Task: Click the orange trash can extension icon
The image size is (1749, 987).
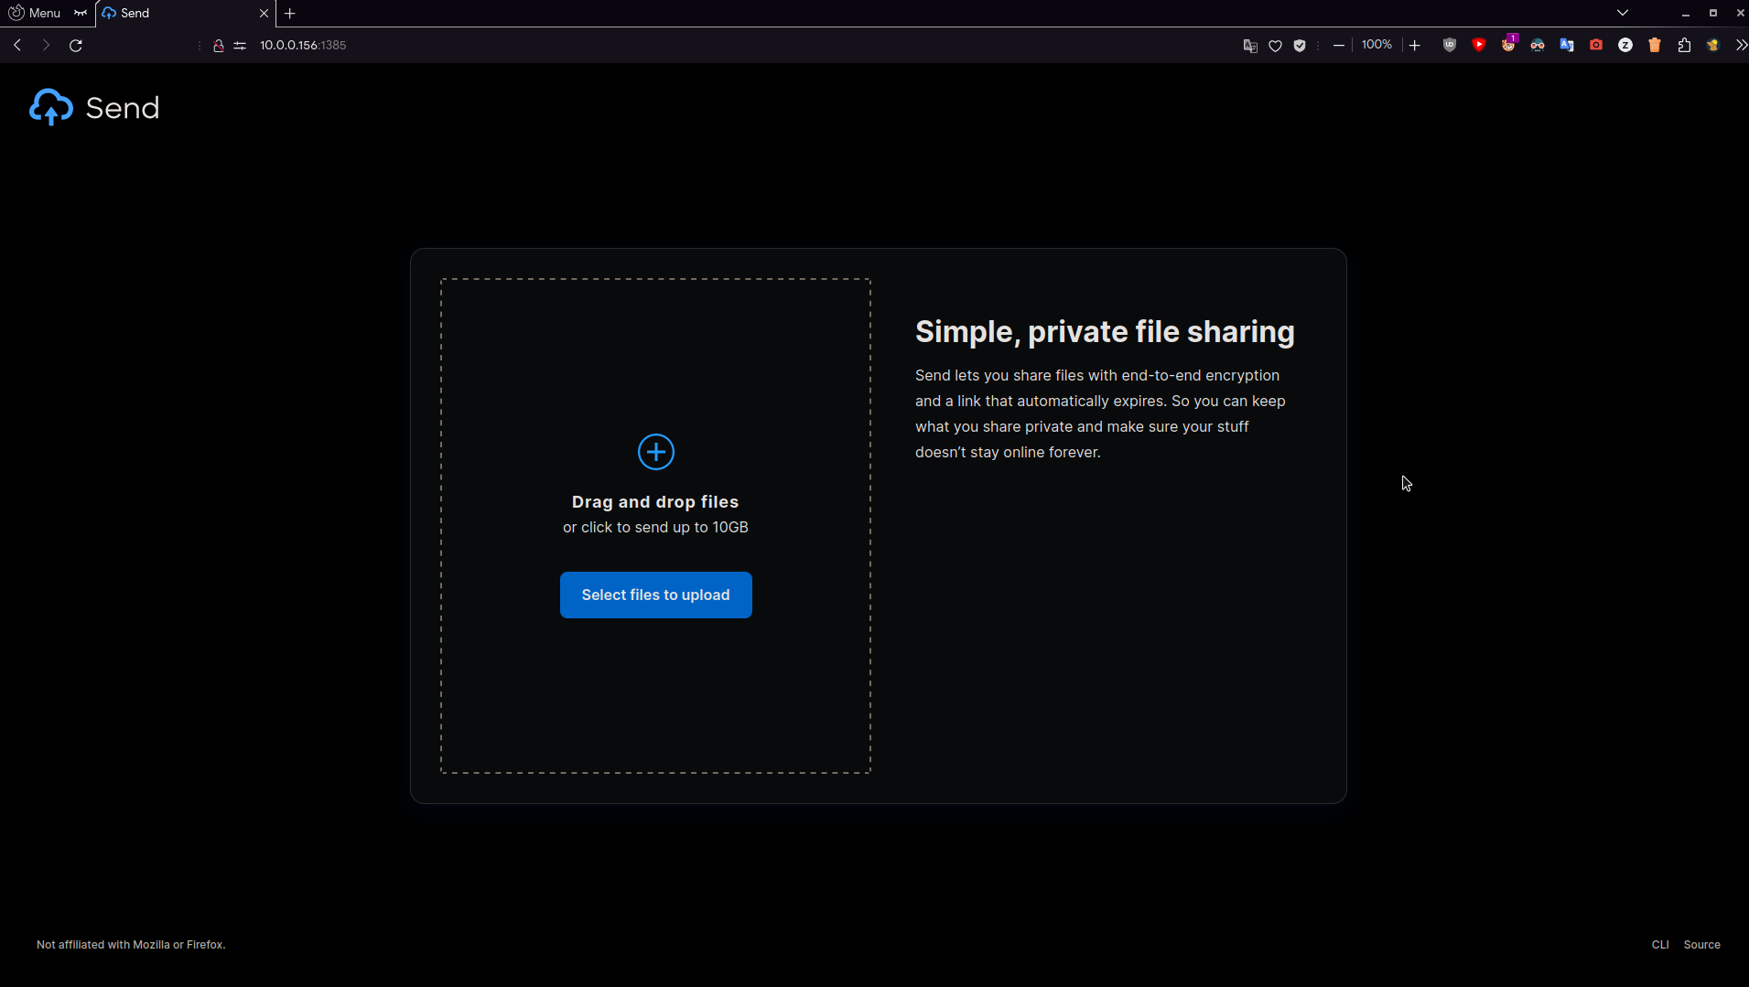Action: 1655,45
